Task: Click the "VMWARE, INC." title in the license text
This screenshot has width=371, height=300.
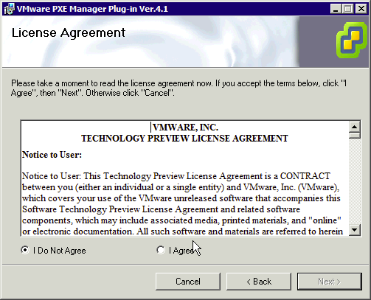Action: (185, 128)
